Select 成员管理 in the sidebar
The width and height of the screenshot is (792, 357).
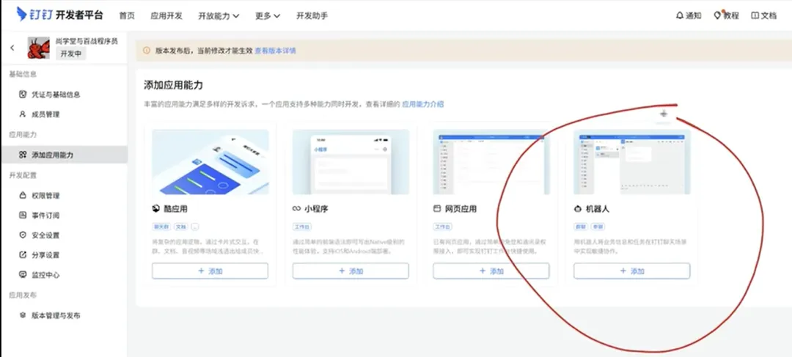click(x=64, y=114)
